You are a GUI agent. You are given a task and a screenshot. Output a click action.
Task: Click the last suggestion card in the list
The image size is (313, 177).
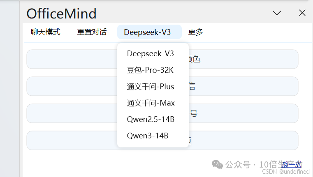(x=162, y=140)
